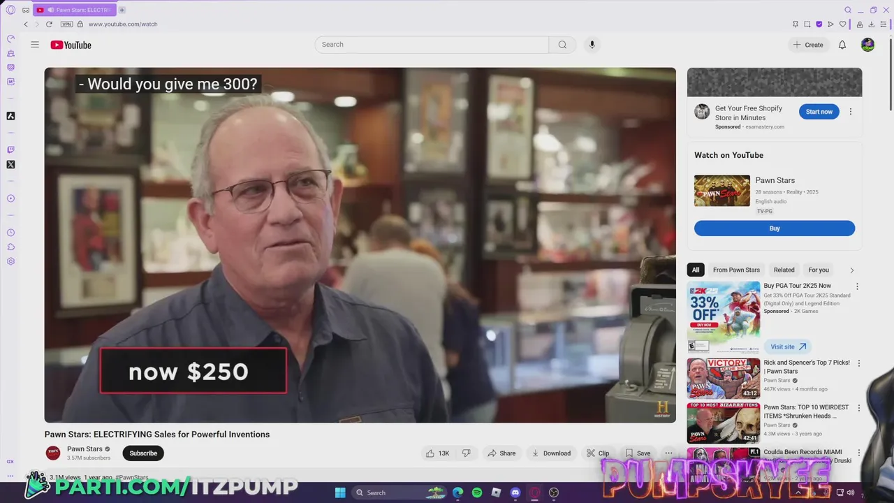Open the pinboards pin icon in toolbar
Screen dimensions: 894x503
[796, 24]
